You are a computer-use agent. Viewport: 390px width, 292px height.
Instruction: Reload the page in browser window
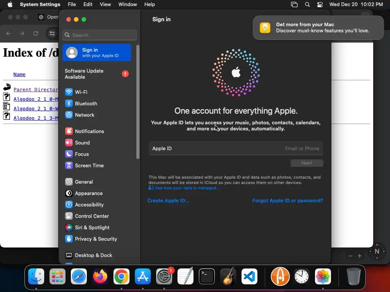click(x=36, y=33)
